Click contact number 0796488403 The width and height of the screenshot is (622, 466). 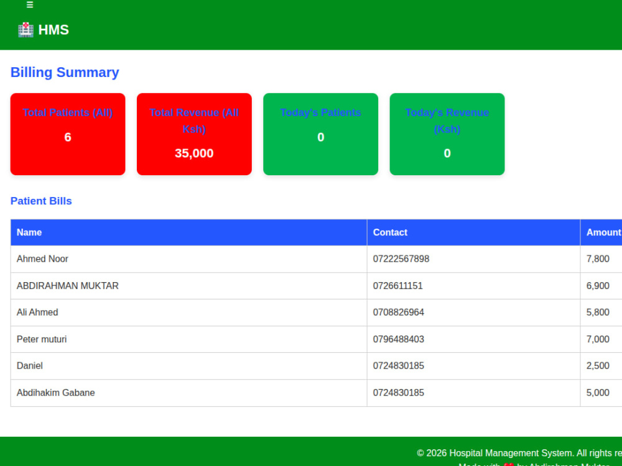coord(398,339)
